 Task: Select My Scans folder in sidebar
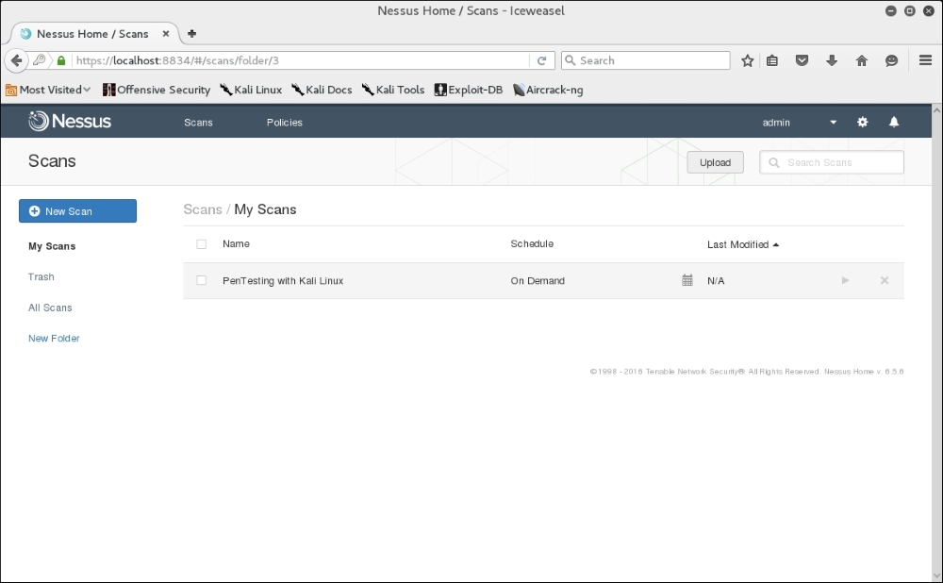pos(52,246)
